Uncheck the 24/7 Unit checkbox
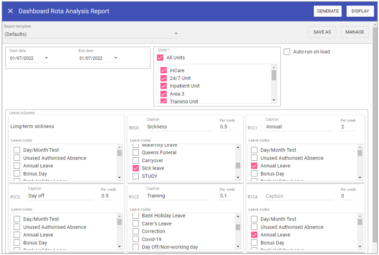The image size is (379, 255). click(164, 78)
